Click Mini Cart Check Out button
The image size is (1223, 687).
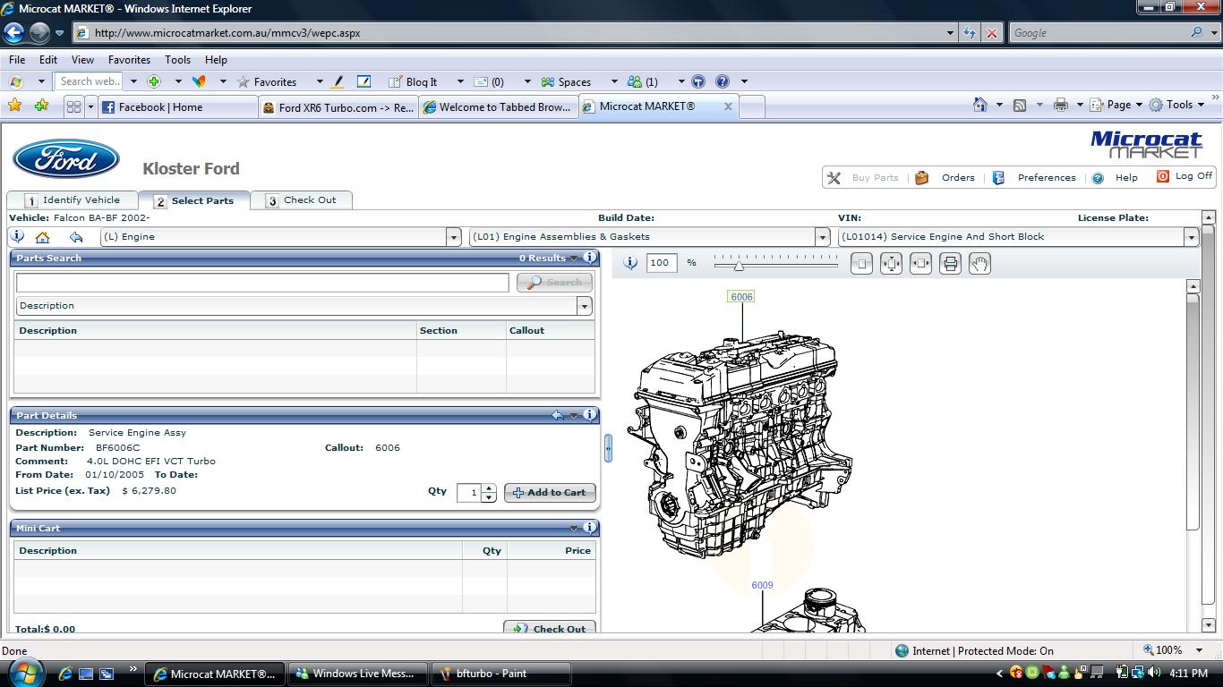(550, 628)
